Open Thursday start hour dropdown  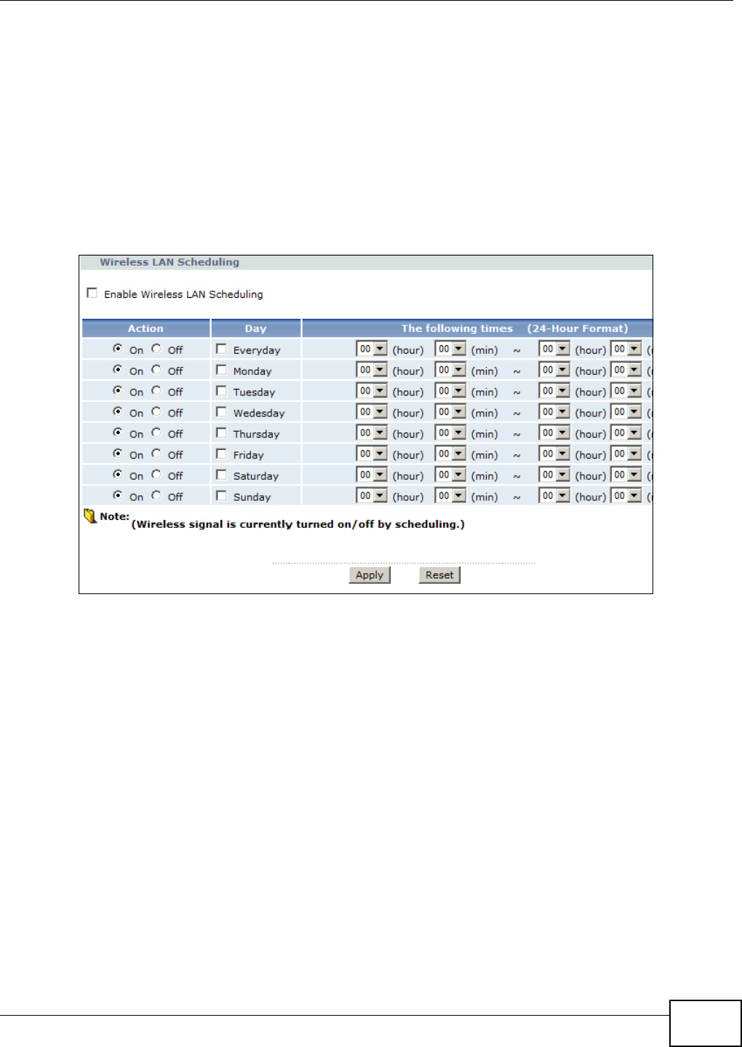[x=372, y=433]
